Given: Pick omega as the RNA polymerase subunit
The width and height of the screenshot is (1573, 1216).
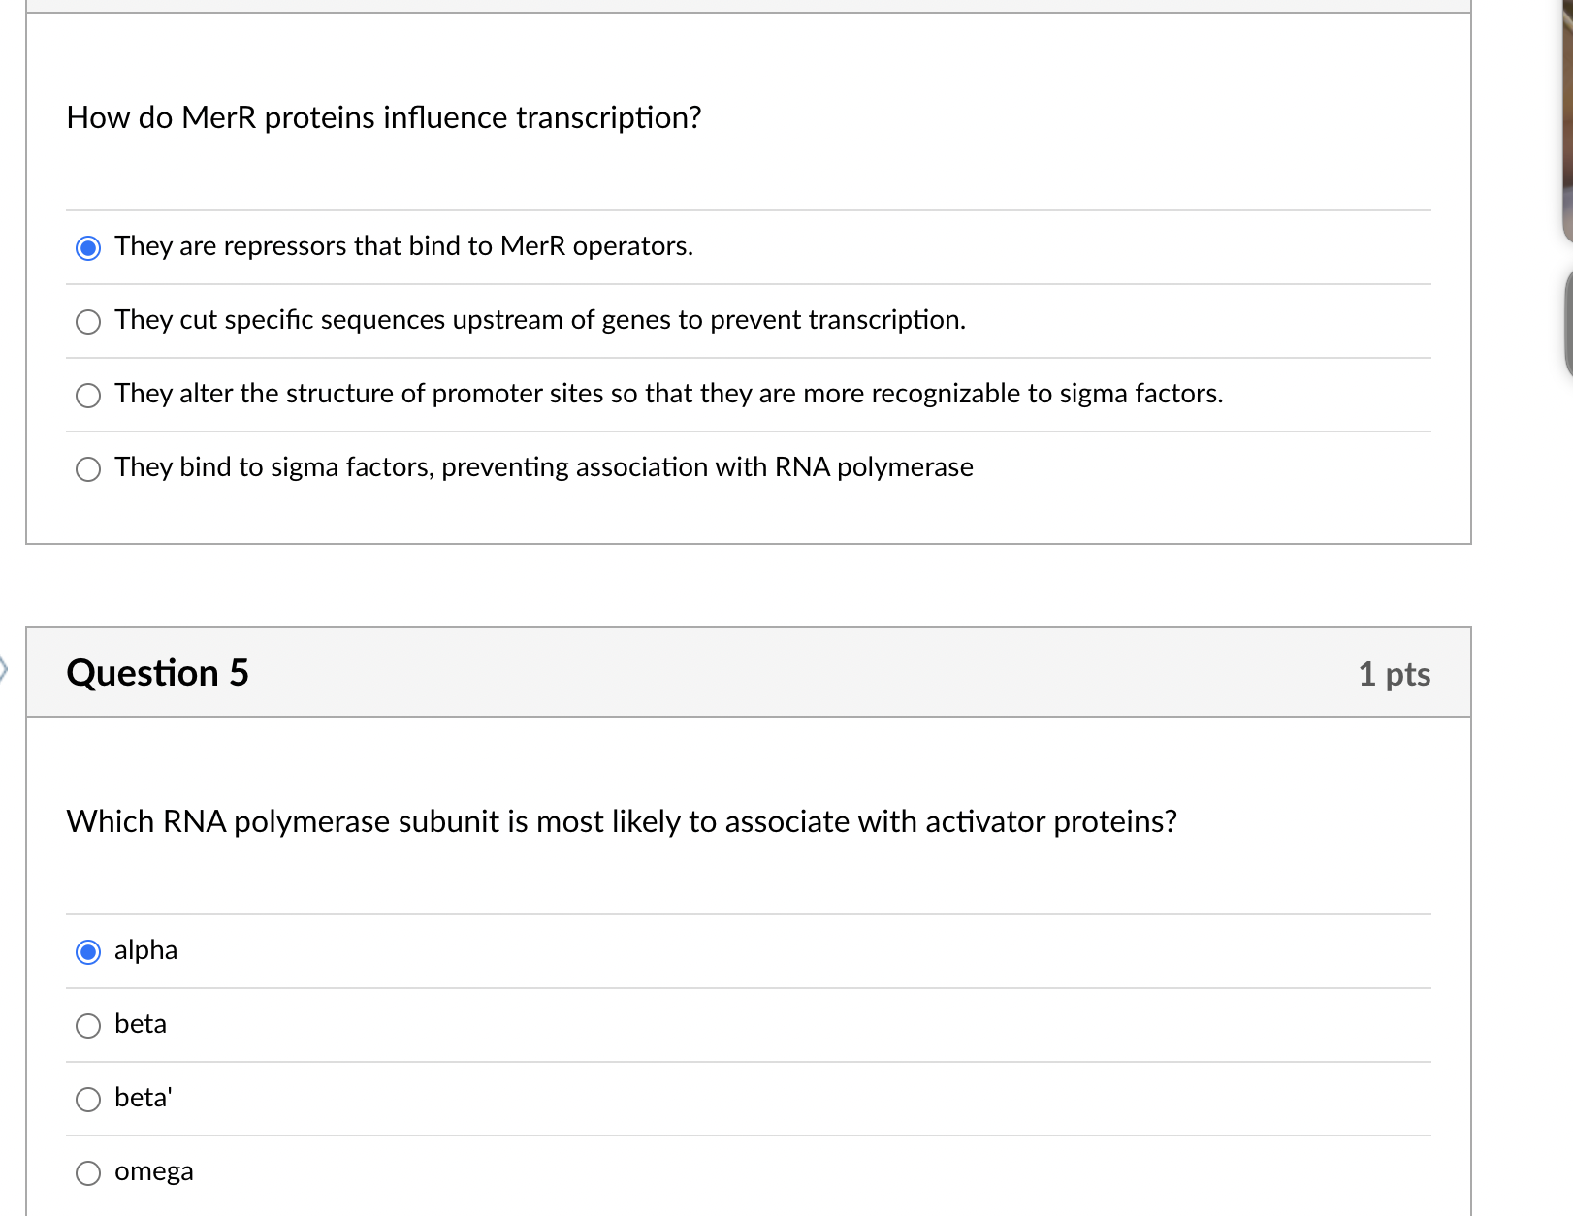Looking at the screenshot, I should (x=88, y=1172).
